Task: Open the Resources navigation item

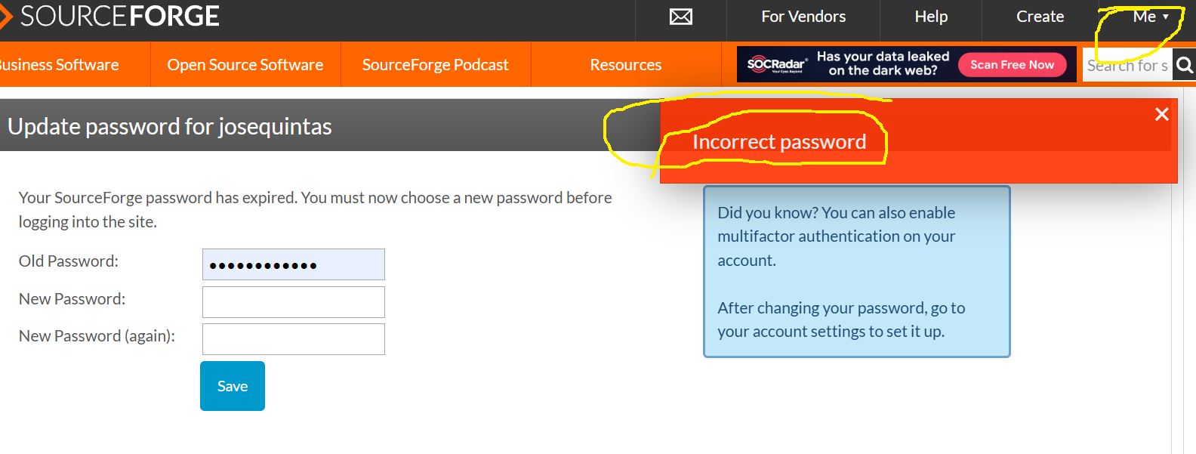Action: point(626,65)
